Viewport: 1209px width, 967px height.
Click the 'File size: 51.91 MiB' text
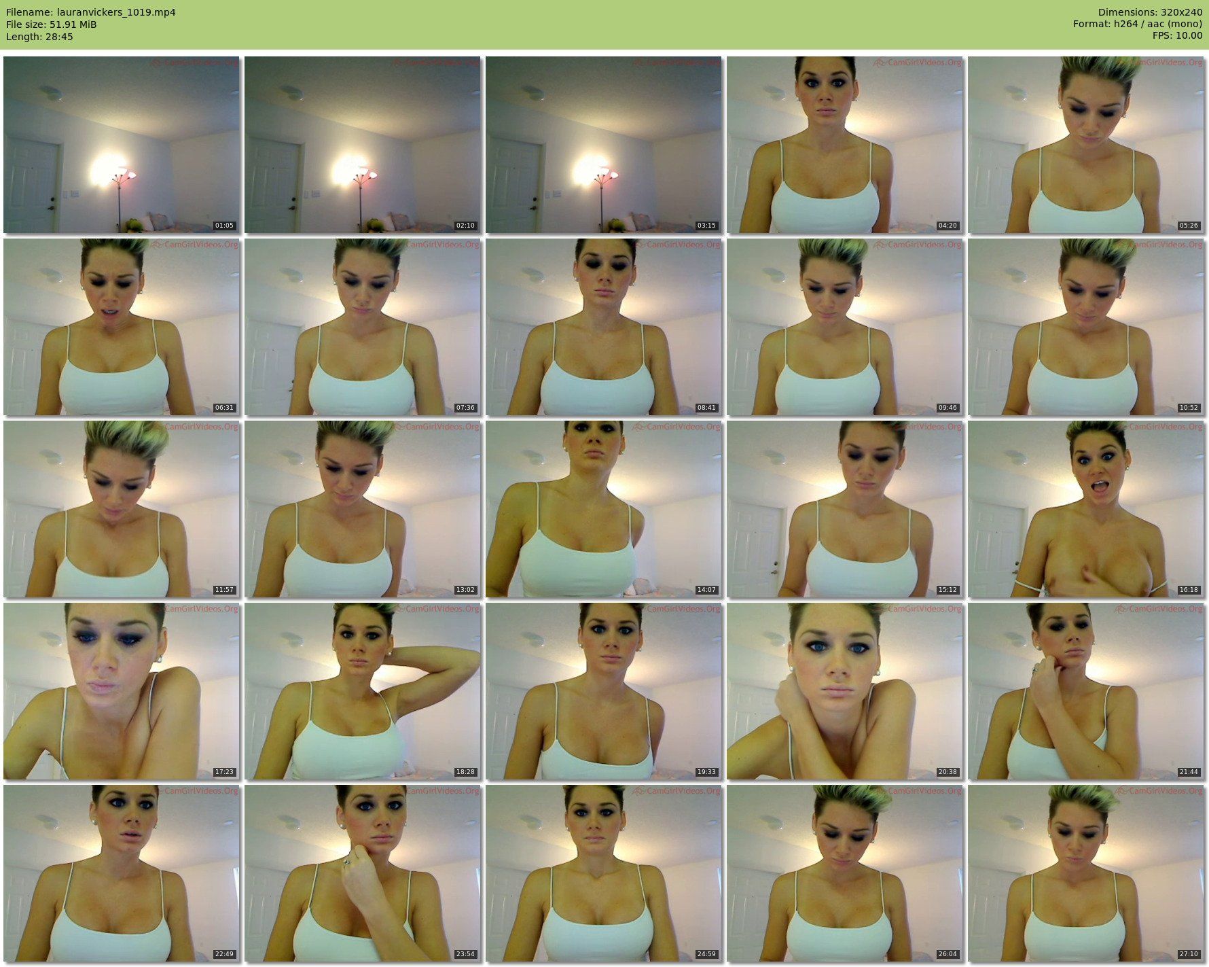coord(52,24)
